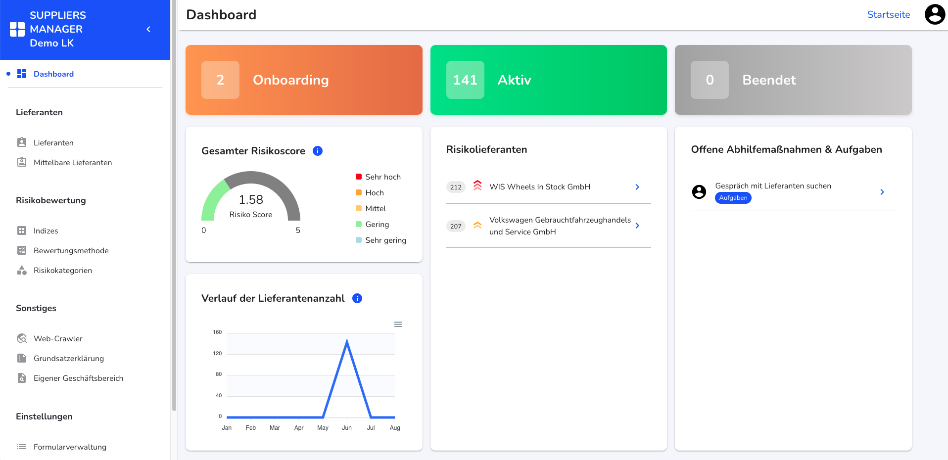The image size is (948, 460).
Task: Toggle the Sehr gering legend entry
Action: click(x=381, y=240)
